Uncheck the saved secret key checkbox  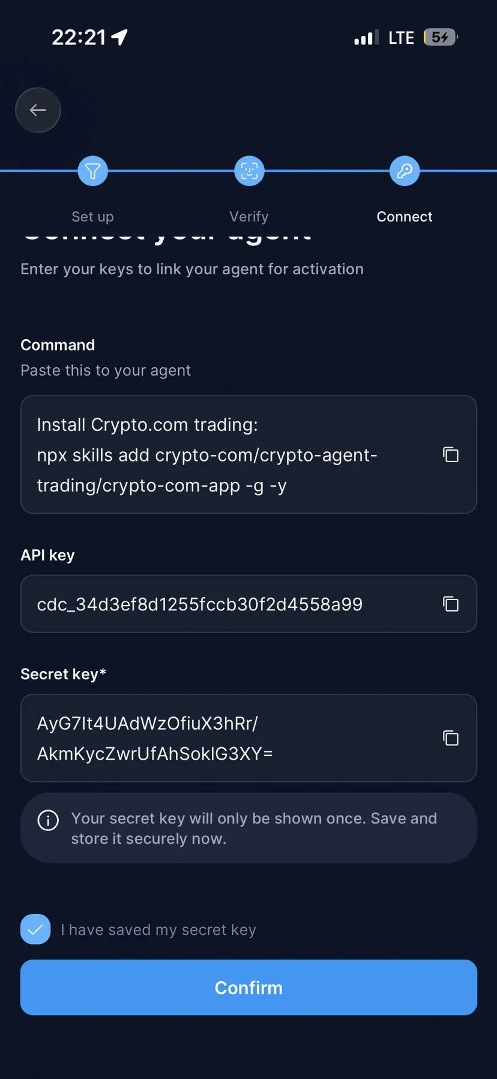[35, 929]
